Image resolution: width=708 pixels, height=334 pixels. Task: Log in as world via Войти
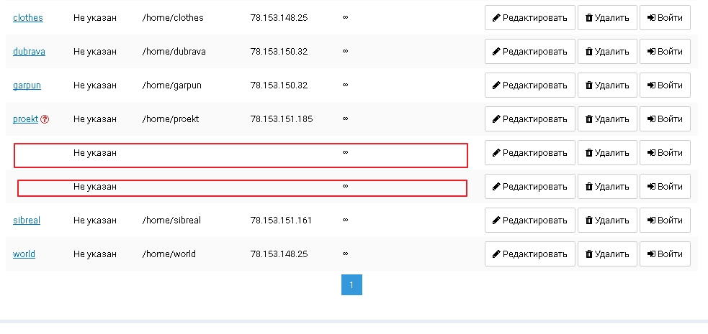click(665, 254)
